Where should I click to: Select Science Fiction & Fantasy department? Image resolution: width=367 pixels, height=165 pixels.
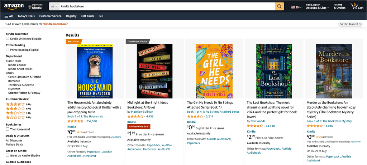click(x=24, y=93)
